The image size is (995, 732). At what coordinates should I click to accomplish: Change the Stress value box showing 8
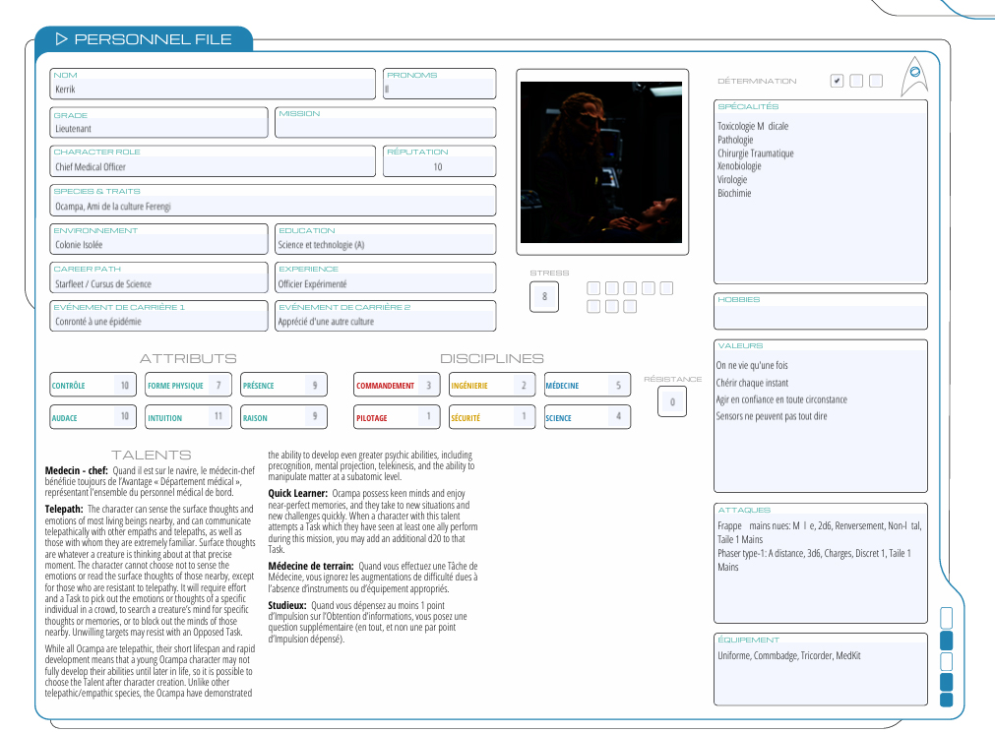coord(544,297)
